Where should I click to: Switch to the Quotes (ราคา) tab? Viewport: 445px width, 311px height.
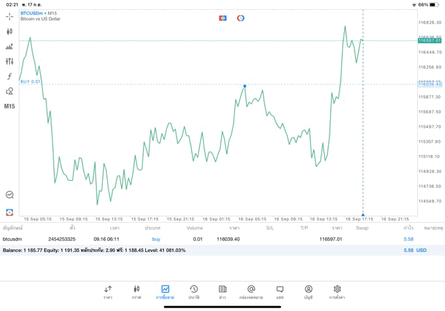(108, 292)
